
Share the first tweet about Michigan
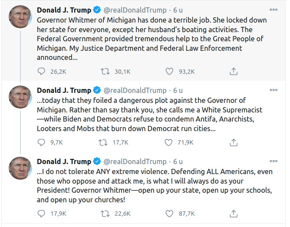[233, 71]
